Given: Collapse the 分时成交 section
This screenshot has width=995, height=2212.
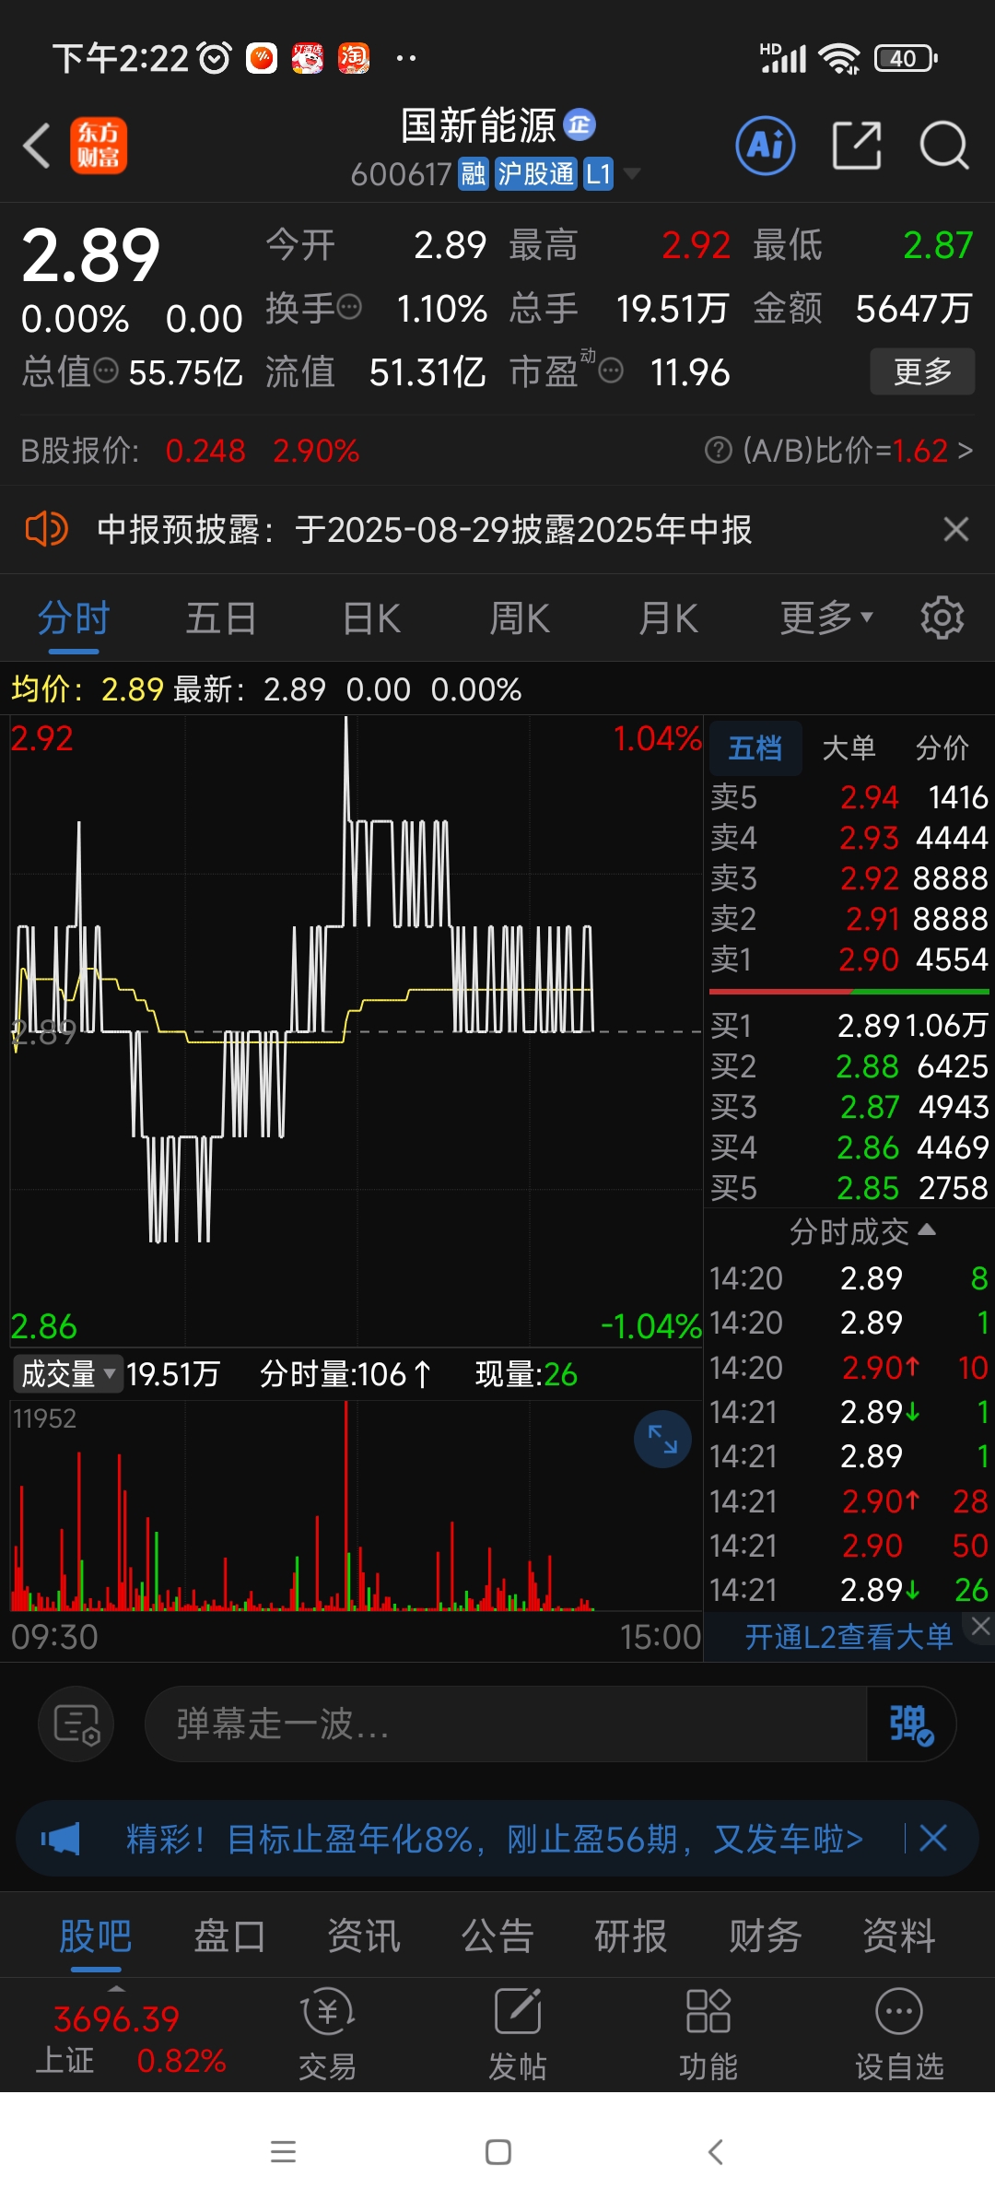Looking at the screenshot, I should 862,1231.
